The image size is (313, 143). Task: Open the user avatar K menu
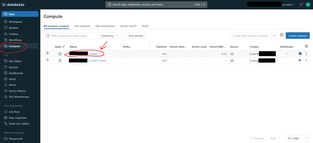(308, 4)
